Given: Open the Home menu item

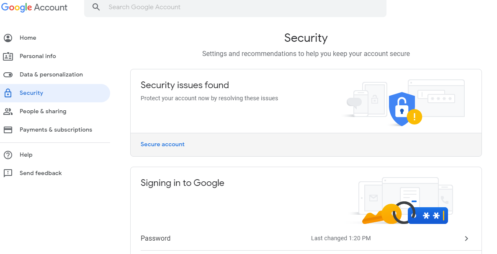Looking at the screenshot, I should click(28, 38).
